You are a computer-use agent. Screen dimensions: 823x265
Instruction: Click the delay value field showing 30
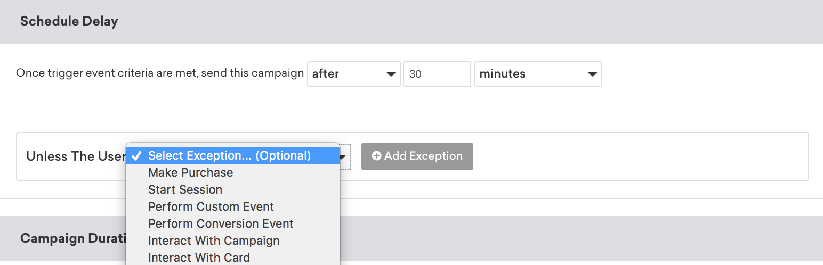[437, 74]
